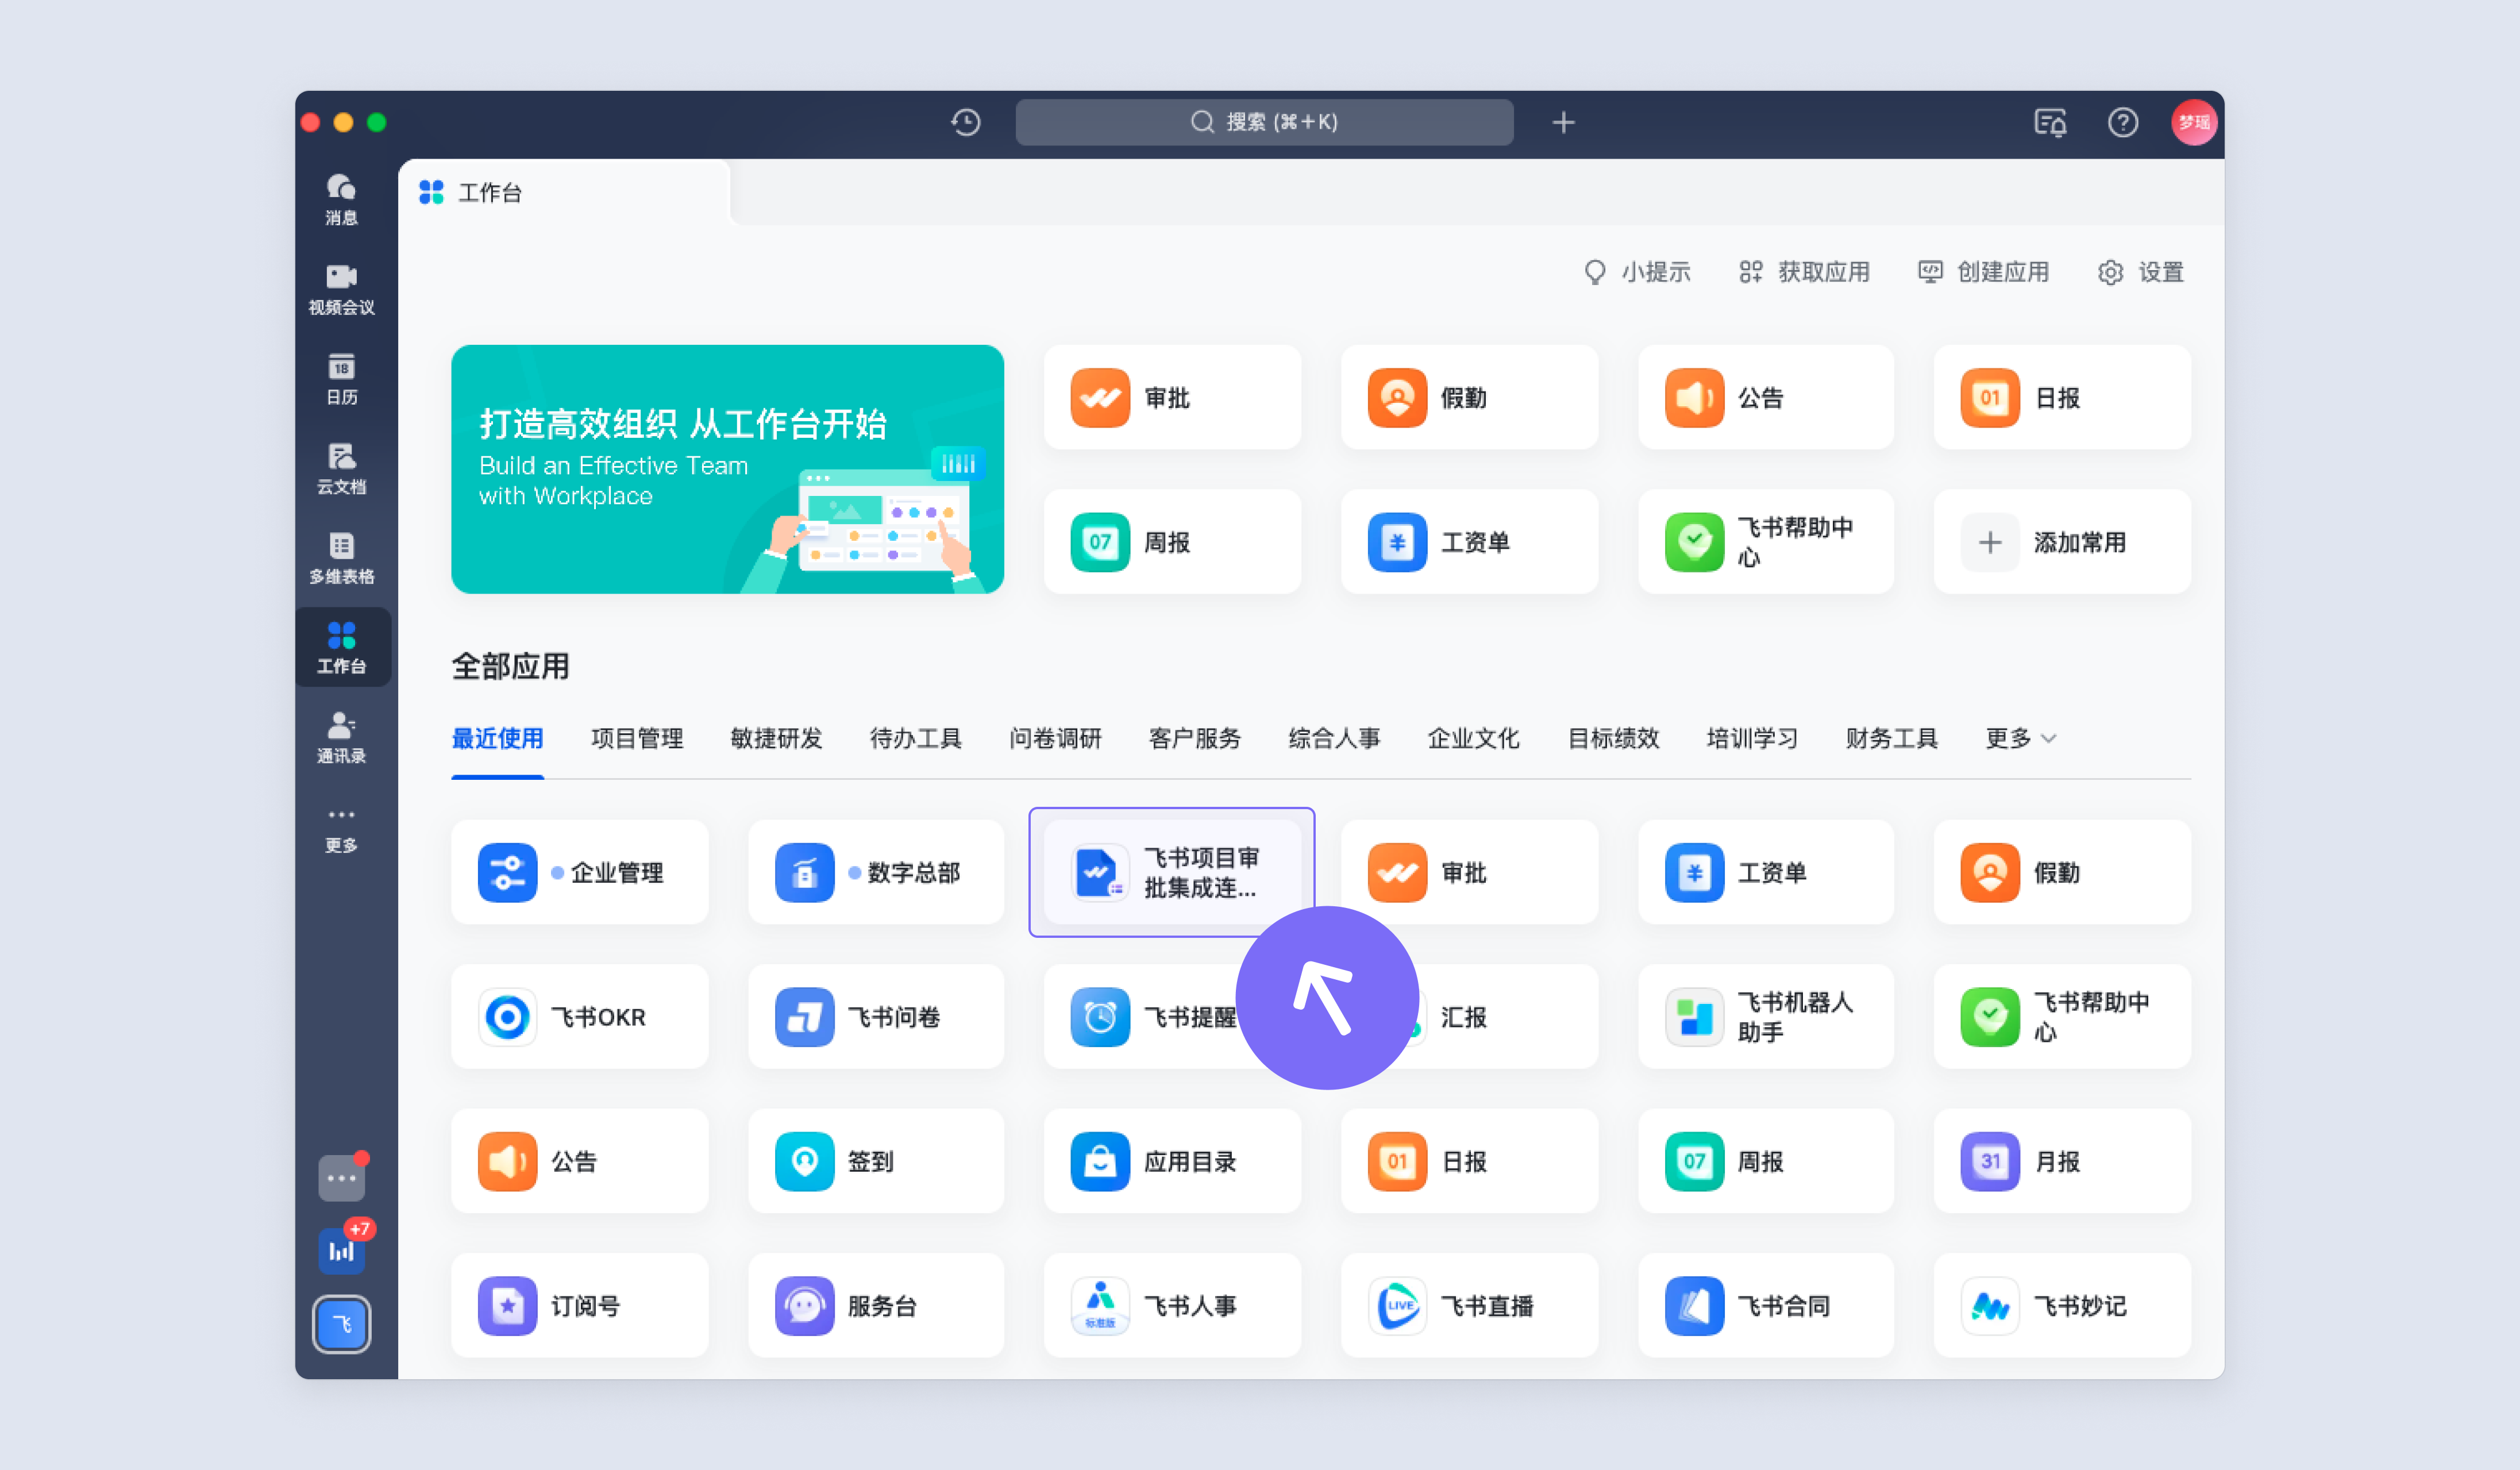The image size is (2520, 1470).
Task: Select the 培训学习 tab
Action: point(1752,738)
